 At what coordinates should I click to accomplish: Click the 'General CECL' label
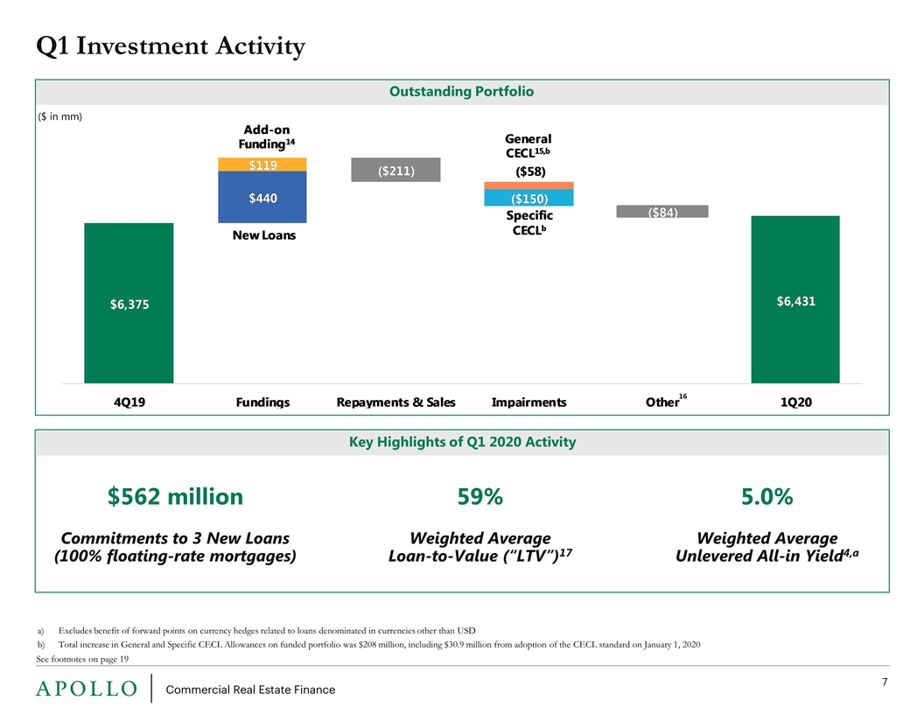(x=528, y=145)
